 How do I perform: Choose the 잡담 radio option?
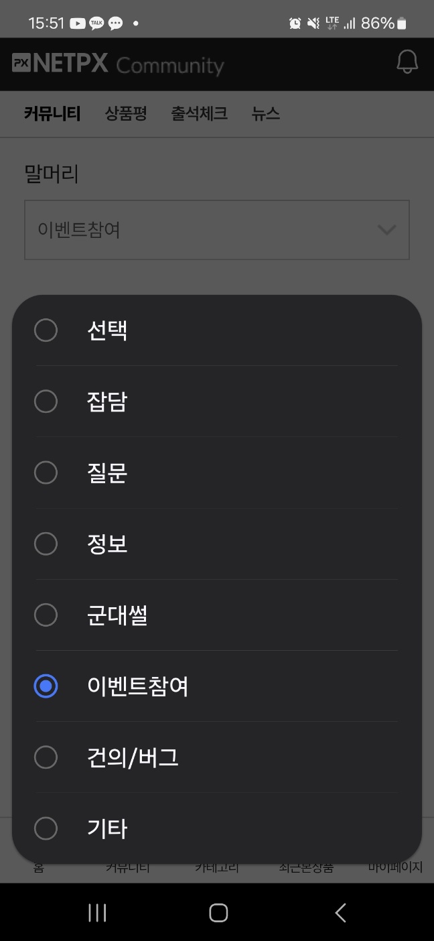[x=46, y=401]
